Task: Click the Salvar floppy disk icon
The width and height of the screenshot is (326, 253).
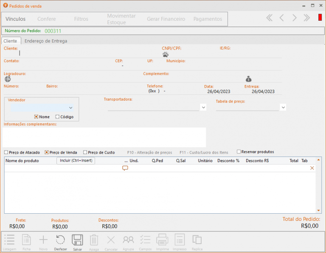Action: click(x=77, y=240)
